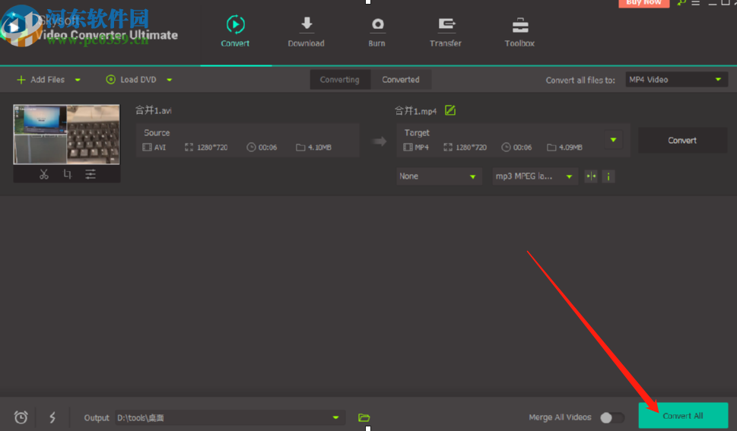Click the video thumbnail preview
737x431 pixels.
[66, 135]
